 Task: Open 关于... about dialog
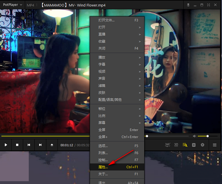tap(117, 174)
